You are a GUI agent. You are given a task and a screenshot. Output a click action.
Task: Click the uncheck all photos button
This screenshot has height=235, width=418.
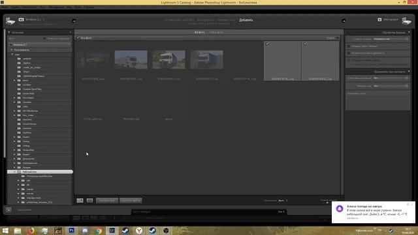click(131, 200)
